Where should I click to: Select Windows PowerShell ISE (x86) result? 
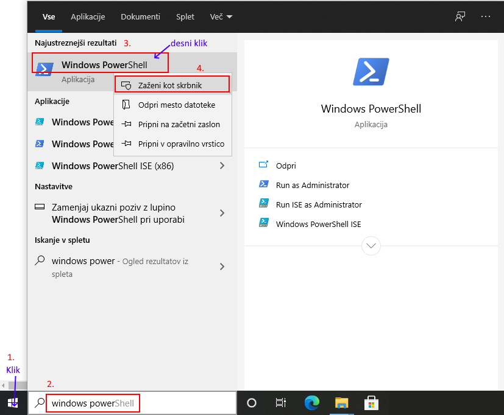(x=132, y=166)
